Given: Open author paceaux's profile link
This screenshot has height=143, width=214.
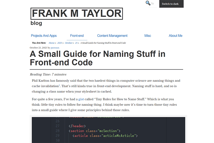Looking at the screenshot, I should 55,48.
